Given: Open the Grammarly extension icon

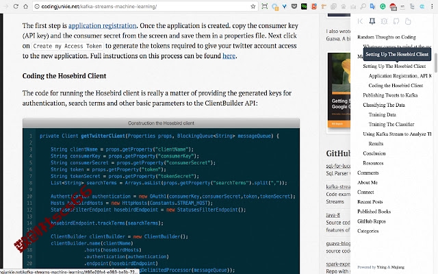Looking at the screenshot, I should point(383,6).
